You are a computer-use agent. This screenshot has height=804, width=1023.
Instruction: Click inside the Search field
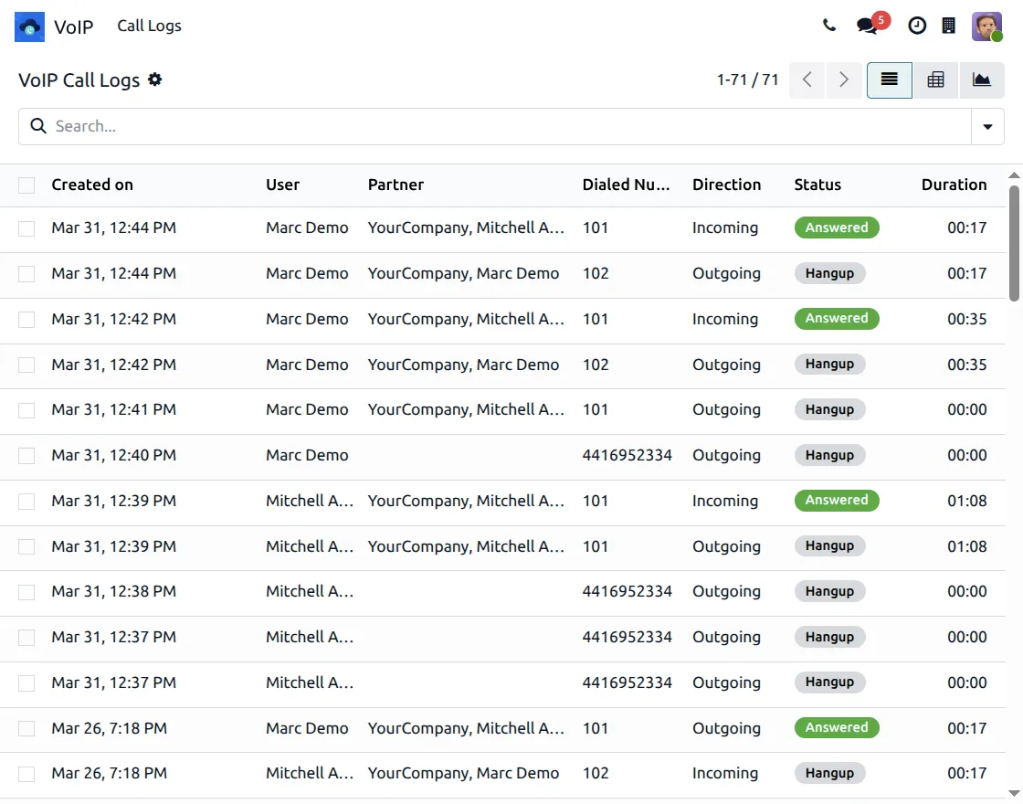tap(274, 126)
